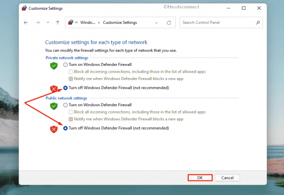Minimize the Customize Settings window
Screen dimensions: 284x195
click(x=228, y=8)
